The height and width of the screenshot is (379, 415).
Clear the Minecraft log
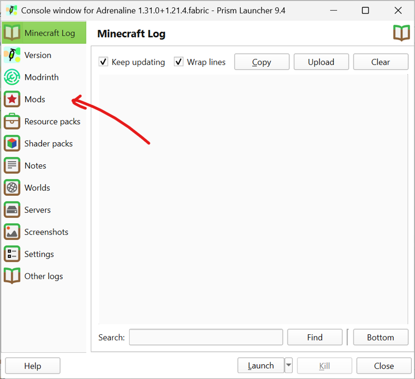(x=380, y=62)
